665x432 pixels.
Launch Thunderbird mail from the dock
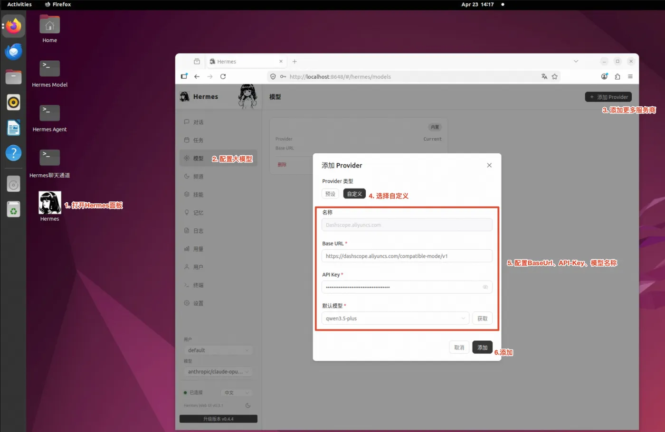tap(13, 51)
